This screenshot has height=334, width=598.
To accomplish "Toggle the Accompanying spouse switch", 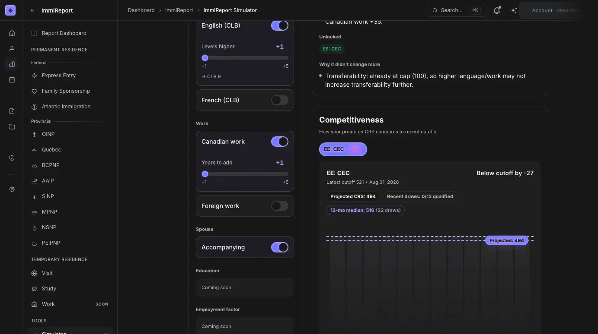I will (x=280, y=247).
